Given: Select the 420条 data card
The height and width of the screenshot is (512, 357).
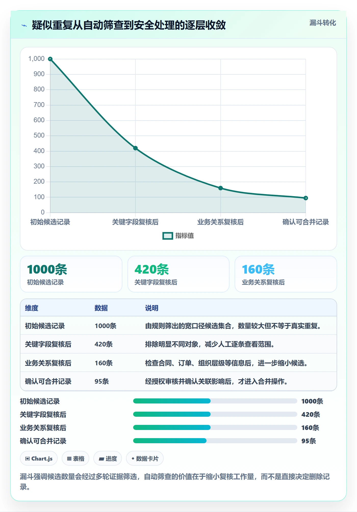Looking at the screenshot, I should (x=178, y=274).
